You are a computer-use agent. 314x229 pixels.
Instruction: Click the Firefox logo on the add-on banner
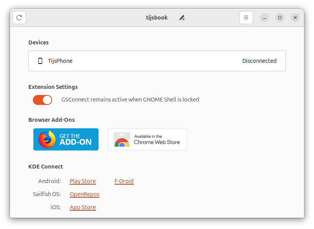(x=47, y=139)
